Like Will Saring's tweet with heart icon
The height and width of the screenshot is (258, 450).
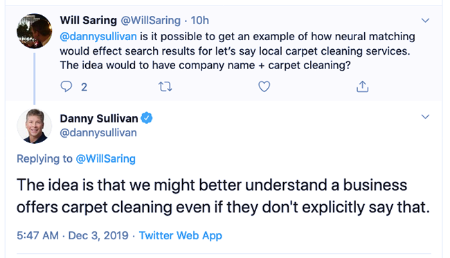264,86
